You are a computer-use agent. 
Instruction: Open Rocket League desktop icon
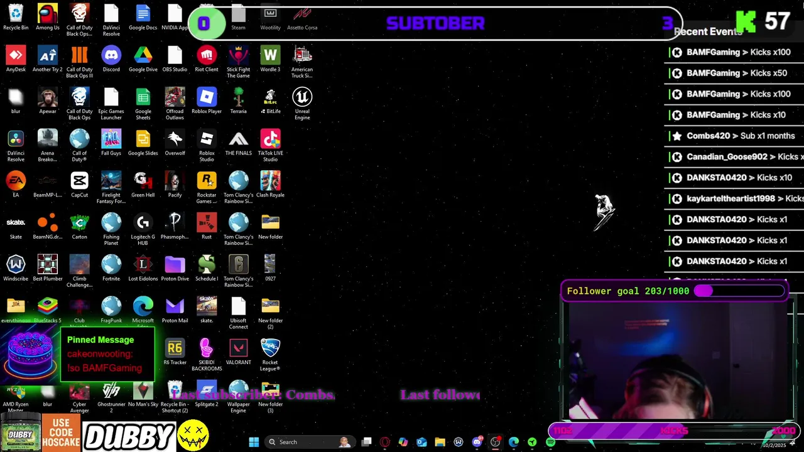coord(270,355)
